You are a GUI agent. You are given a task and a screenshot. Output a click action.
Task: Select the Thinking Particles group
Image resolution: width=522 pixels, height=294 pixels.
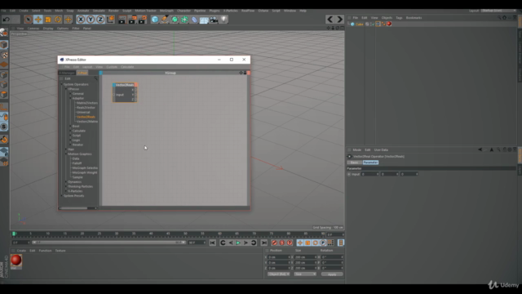80,187
